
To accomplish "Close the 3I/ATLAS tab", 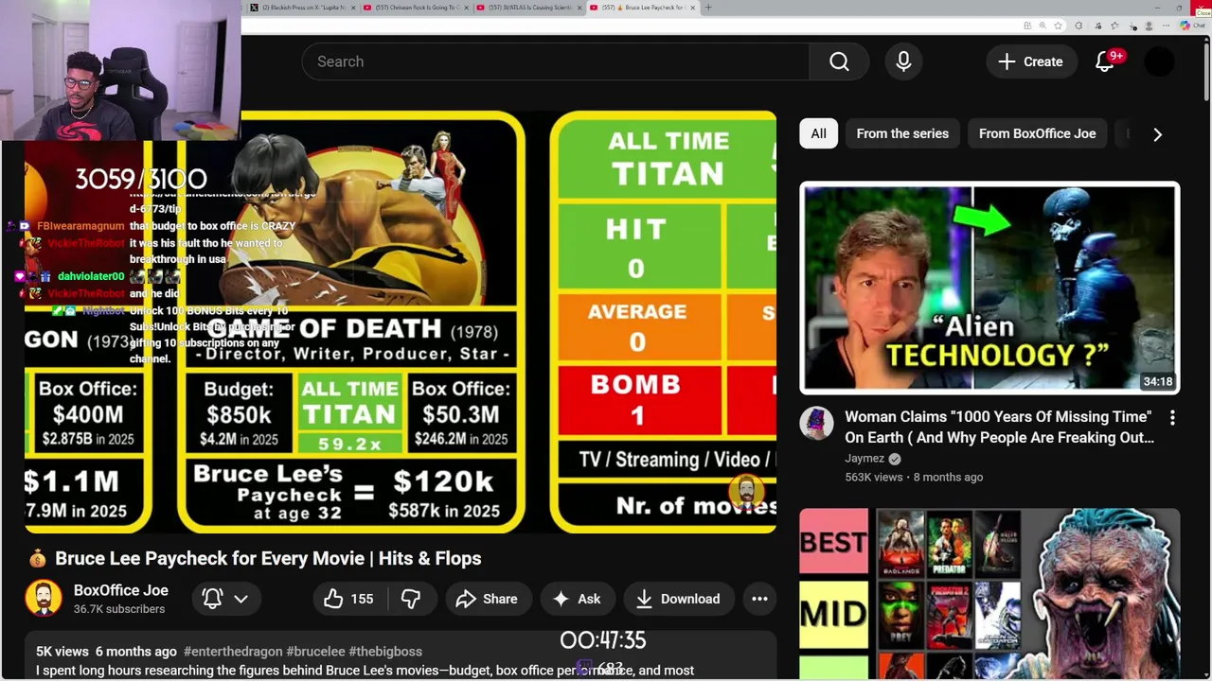I will (579, 8).
